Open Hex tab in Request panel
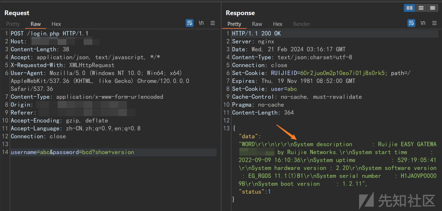 [56, 24]
